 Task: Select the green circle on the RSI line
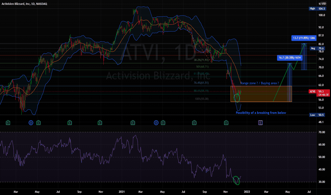coord(237,180)
